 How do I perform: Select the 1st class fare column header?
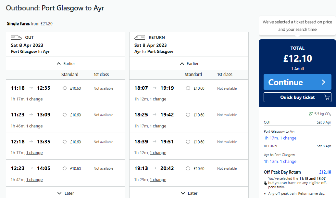[x=101, y=75]
